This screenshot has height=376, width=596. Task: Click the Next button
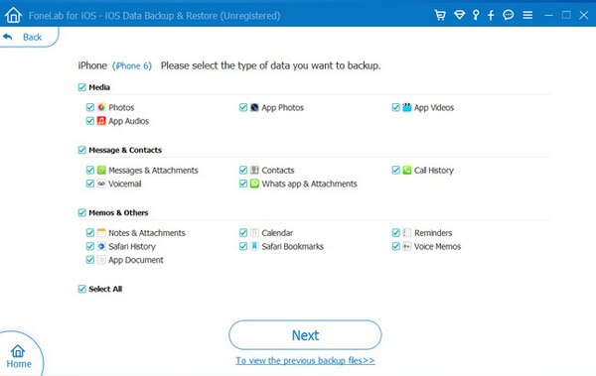point(305,335)
